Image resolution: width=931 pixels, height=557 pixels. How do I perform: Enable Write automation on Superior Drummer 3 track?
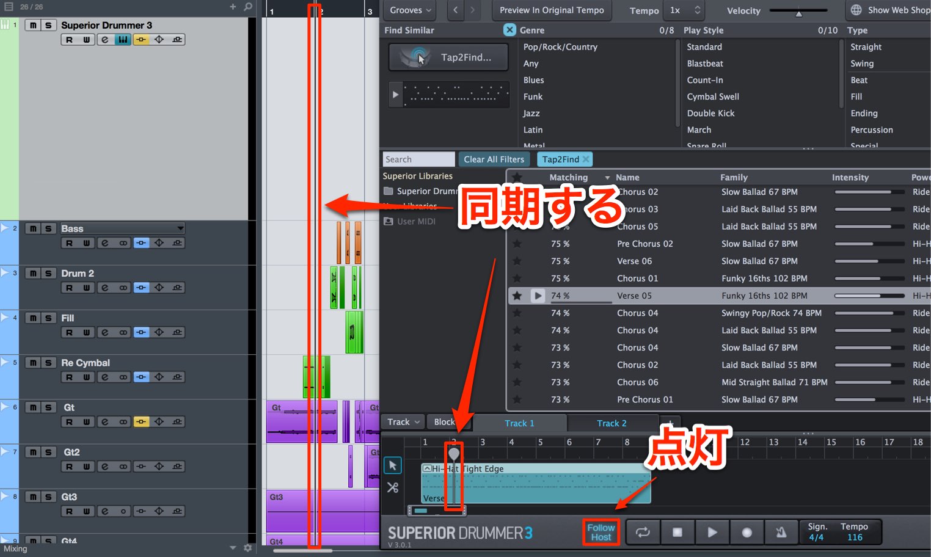[x=86, y=40]
